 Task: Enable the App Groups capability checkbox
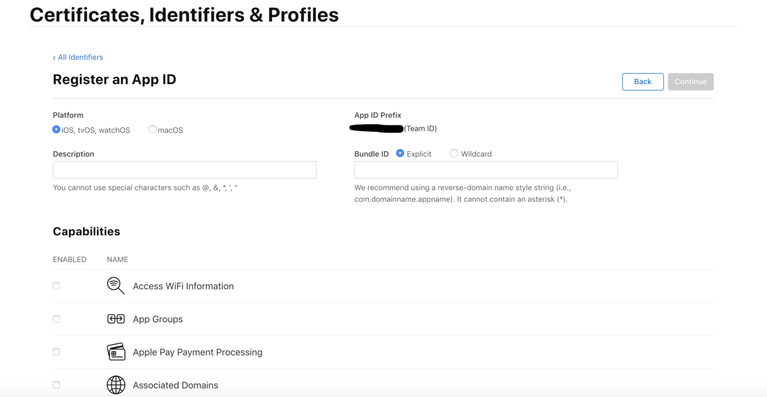tap(57, 319)
